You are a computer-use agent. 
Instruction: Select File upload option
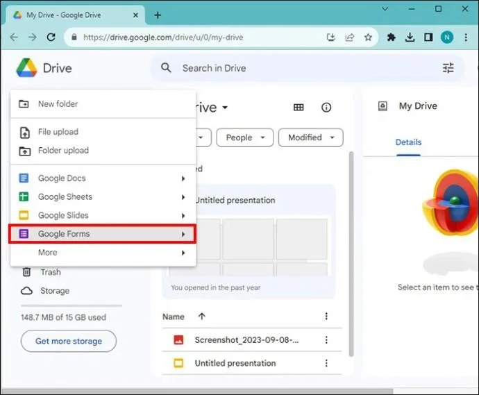pyautogui.click(x=58, y=132)
